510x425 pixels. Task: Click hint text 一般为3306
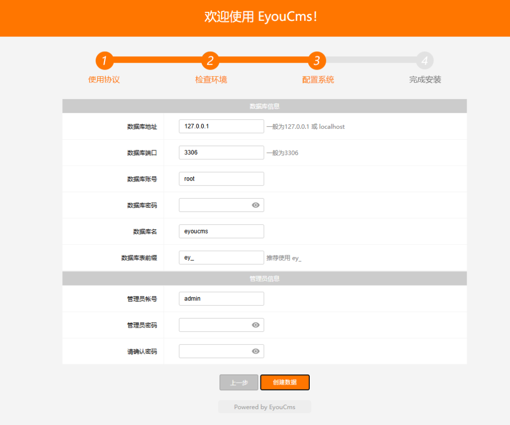tap(282, 153)
